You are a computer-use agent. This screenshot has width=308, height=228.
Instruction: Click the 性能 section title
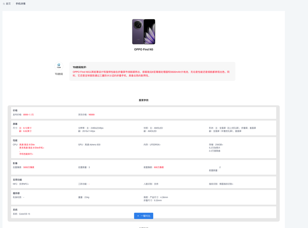15,140
